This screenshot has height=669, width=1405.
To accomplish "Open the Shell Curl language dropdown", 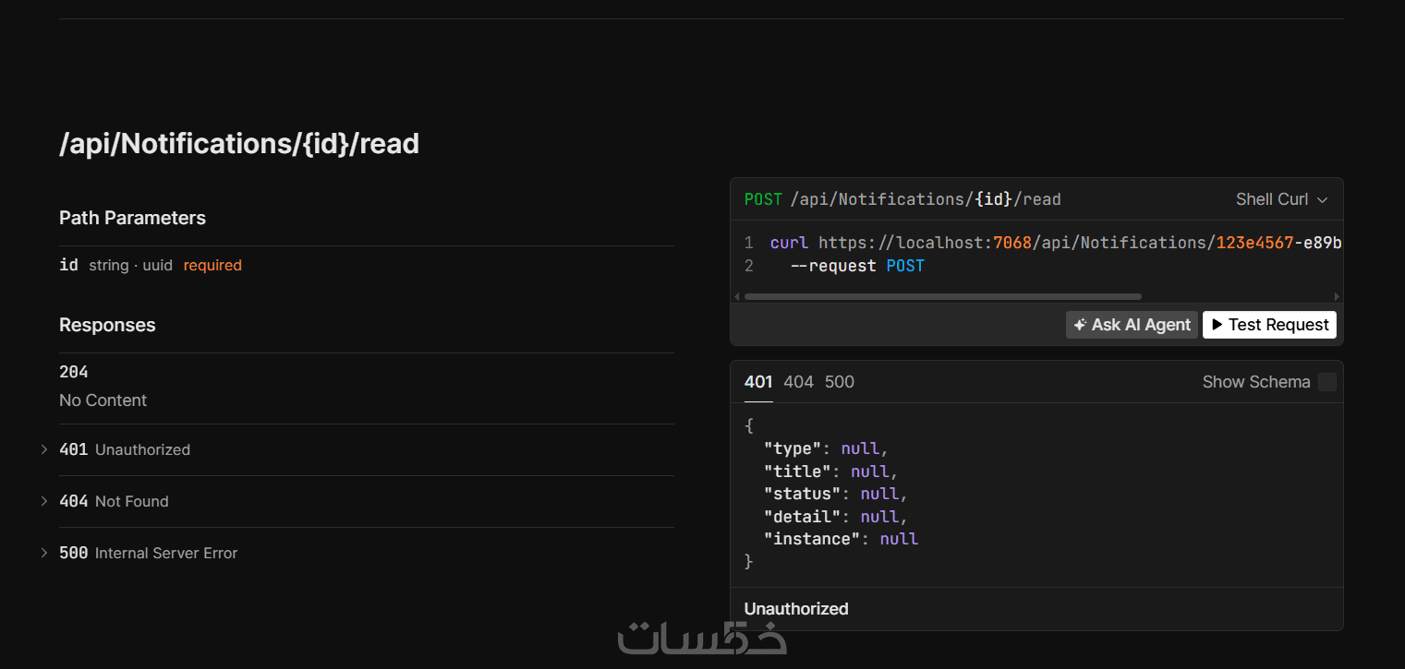I will click(x=1281, y=199).
